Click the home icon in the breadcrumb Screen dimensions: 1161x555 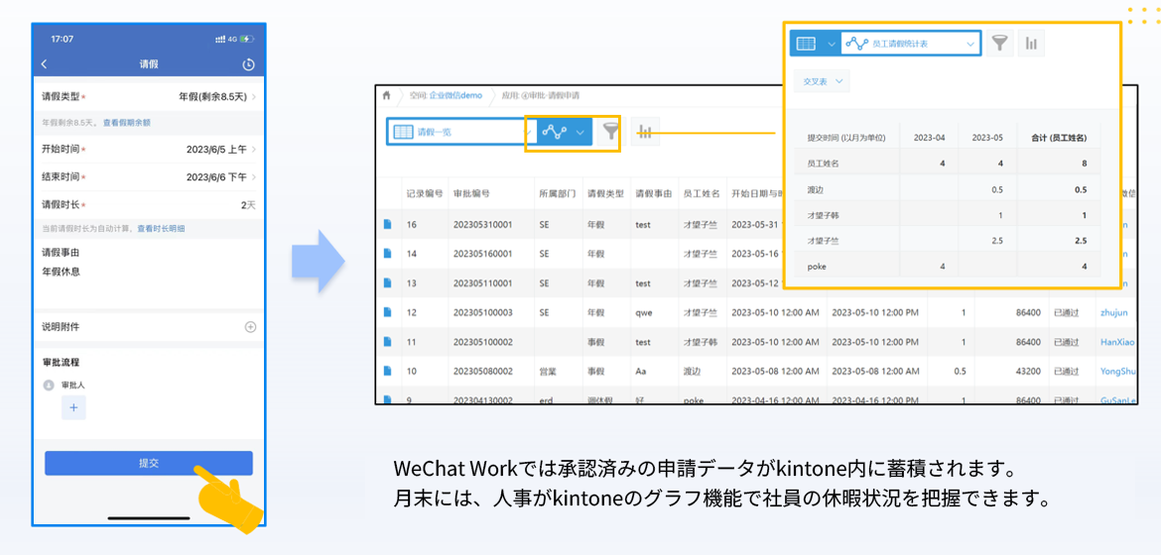pos(387,95)
